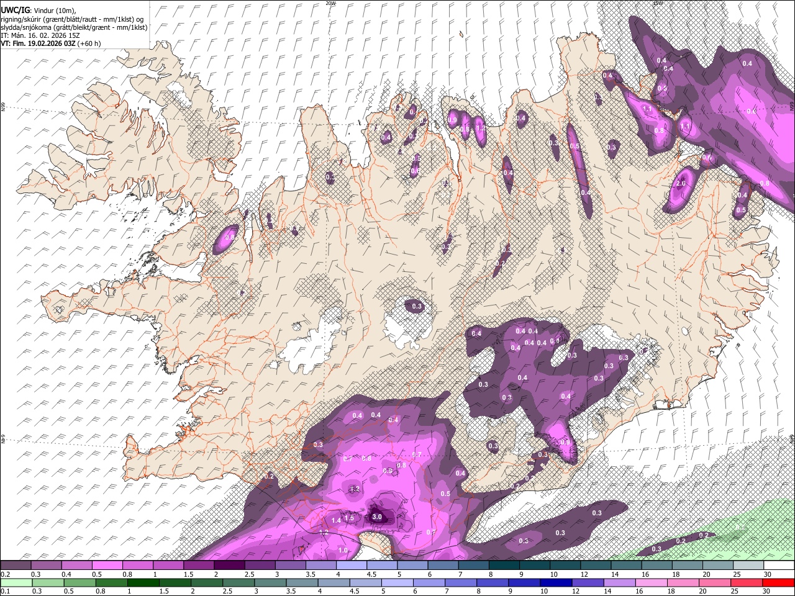Select the 'Vindur (10m)' header text
795x596 pixels.
click(54, 10)
